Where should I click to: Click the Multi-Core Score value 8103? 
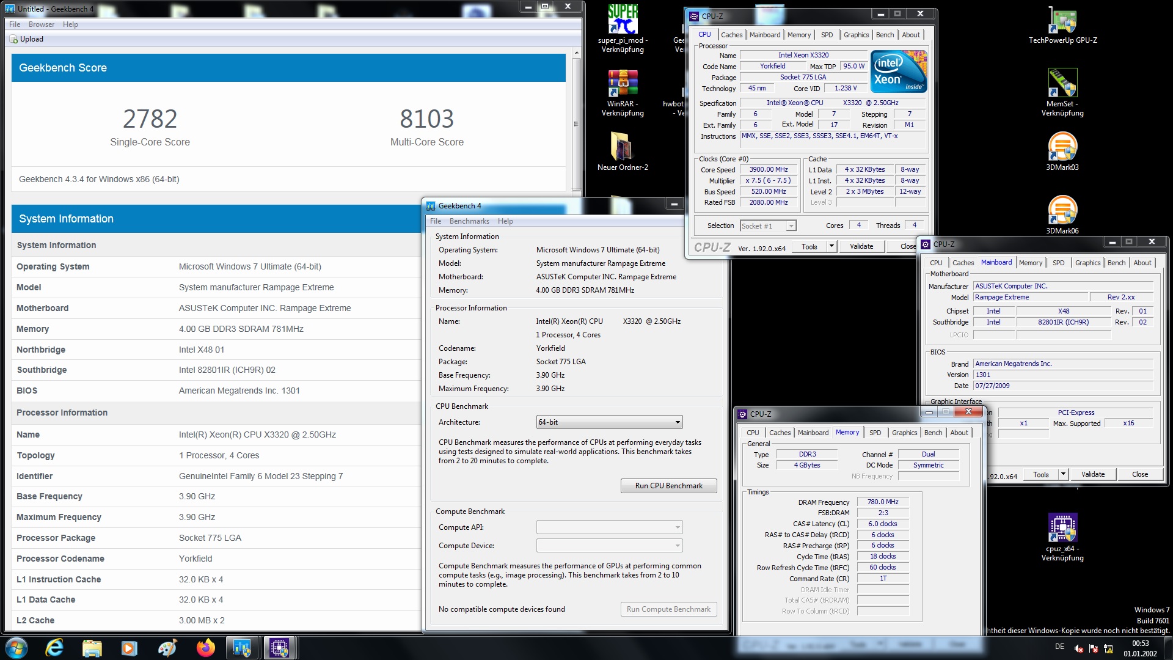coord(426,119)
